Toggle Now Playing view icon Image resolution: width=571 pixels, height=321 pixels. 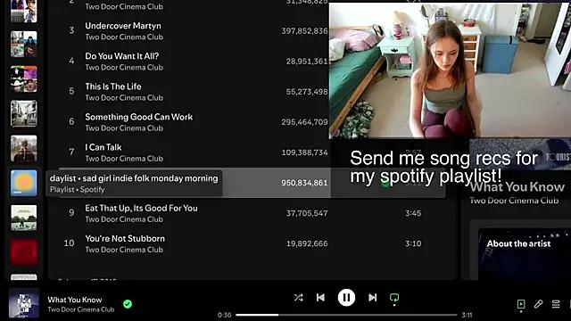click(521, 304)
